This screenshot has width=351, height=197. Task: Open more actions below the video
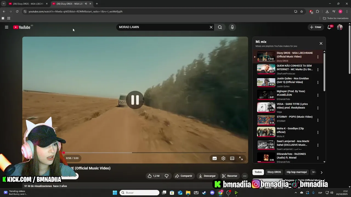click(245, 176)
